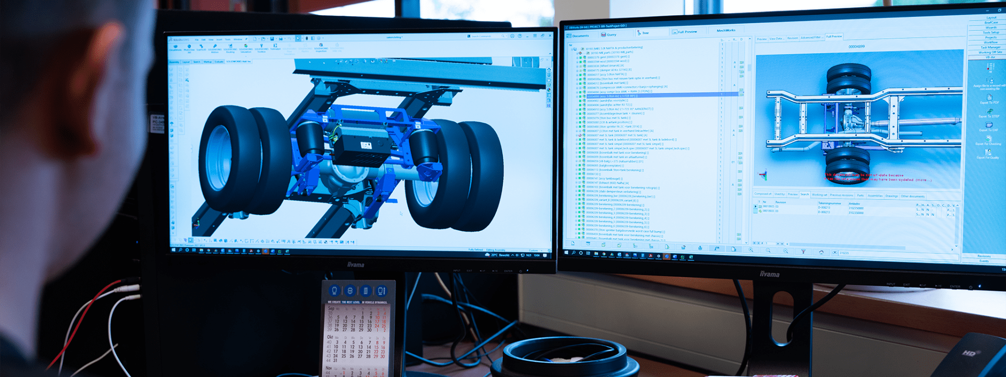Click the SOLIDWORKS Inspection add-in icon
1006x377 pixels.
point(321,47)
